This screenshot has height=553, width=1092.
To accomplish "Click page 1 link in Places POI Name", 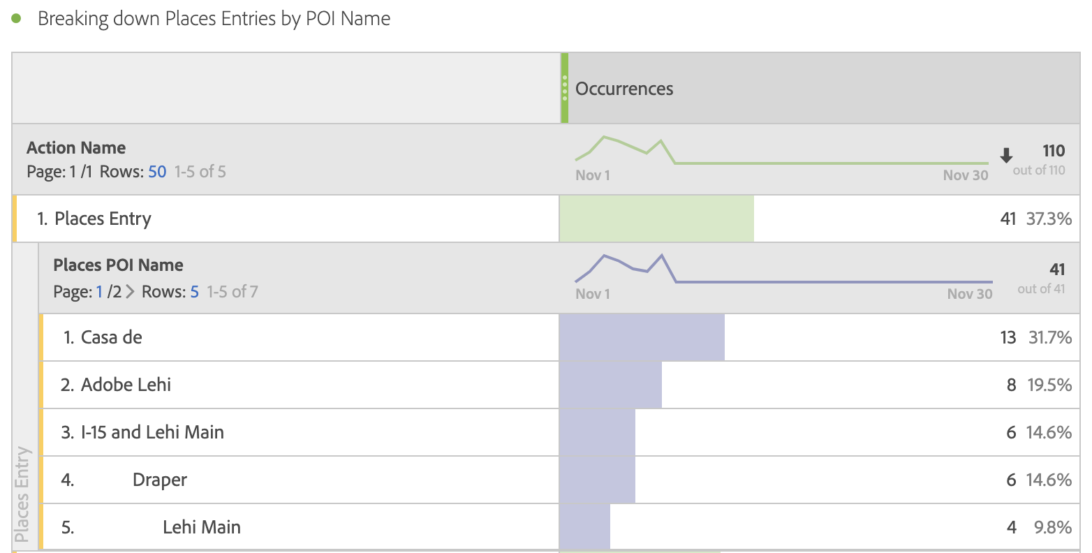I will [x=99, y=292].
